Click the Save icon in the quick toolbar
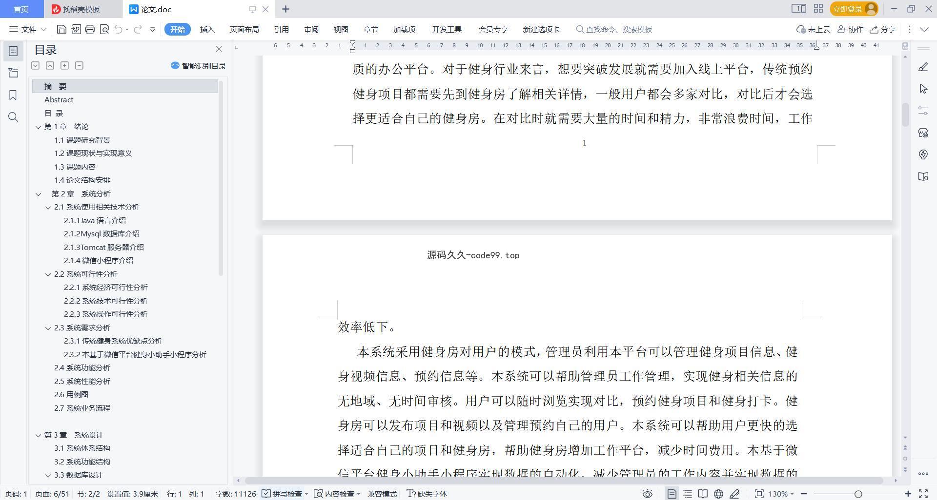The height and width of the screenshot is (500, 937). point(61,29)
